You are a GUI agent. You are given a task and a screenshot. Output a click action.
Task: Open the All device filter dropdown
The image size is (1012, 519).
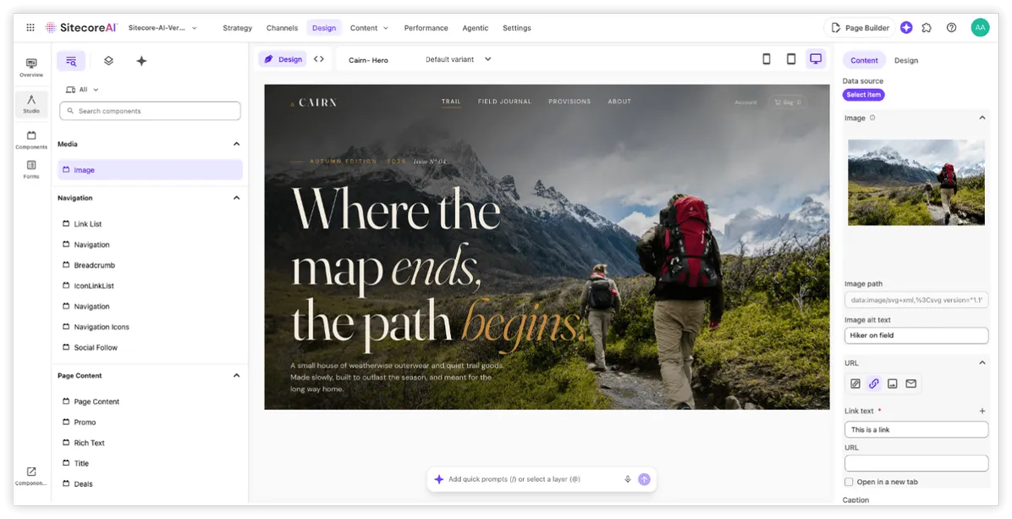tap(83, 90)
